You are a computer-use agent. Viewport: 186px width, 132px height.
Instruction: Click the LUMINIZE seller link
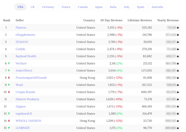[x=23, y=128]
